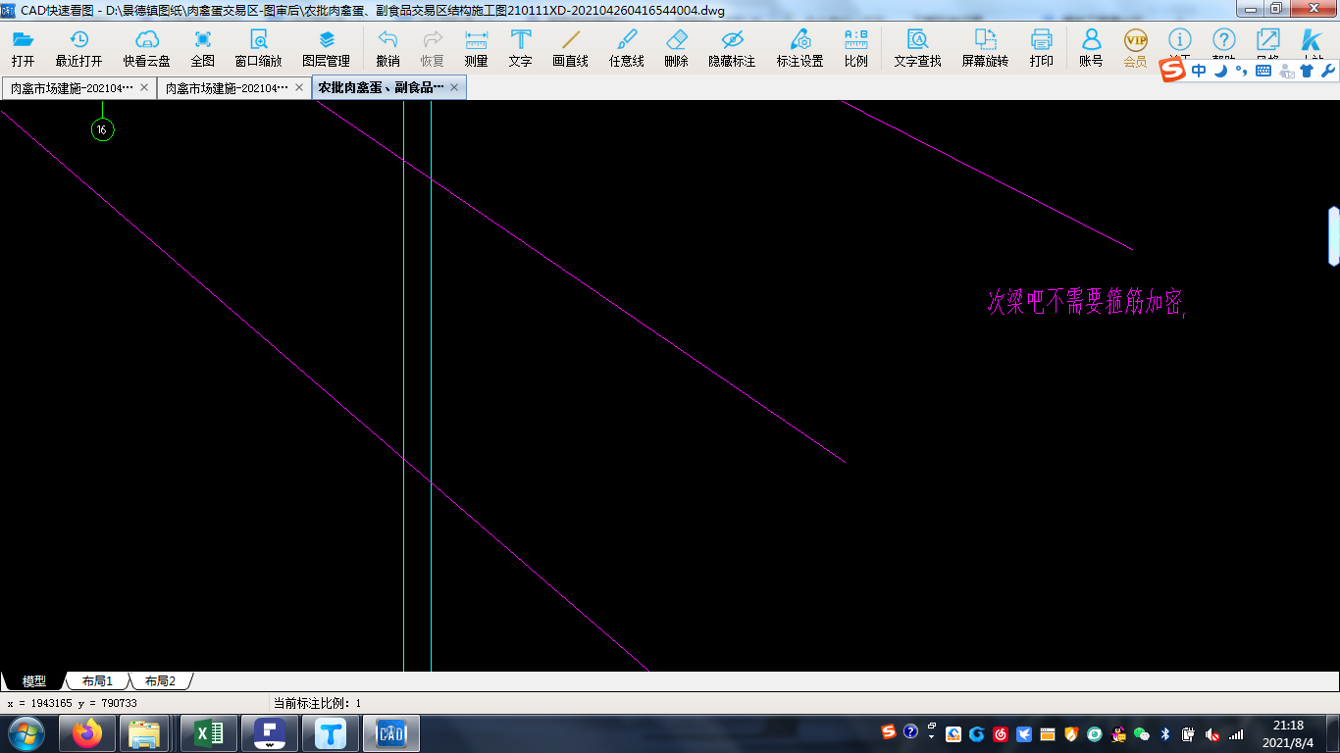1340x753 pixels.
Task: Select the 任意线 freehand line tool
Action: pyautogui.click(x=626, y=48)
